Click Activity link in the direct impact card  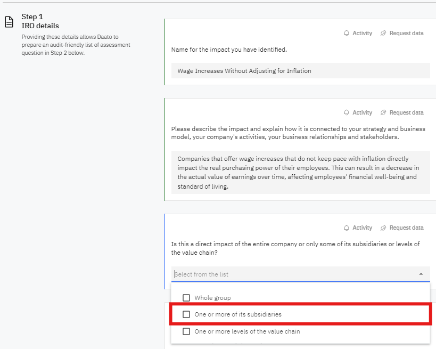tap(362, 228)
